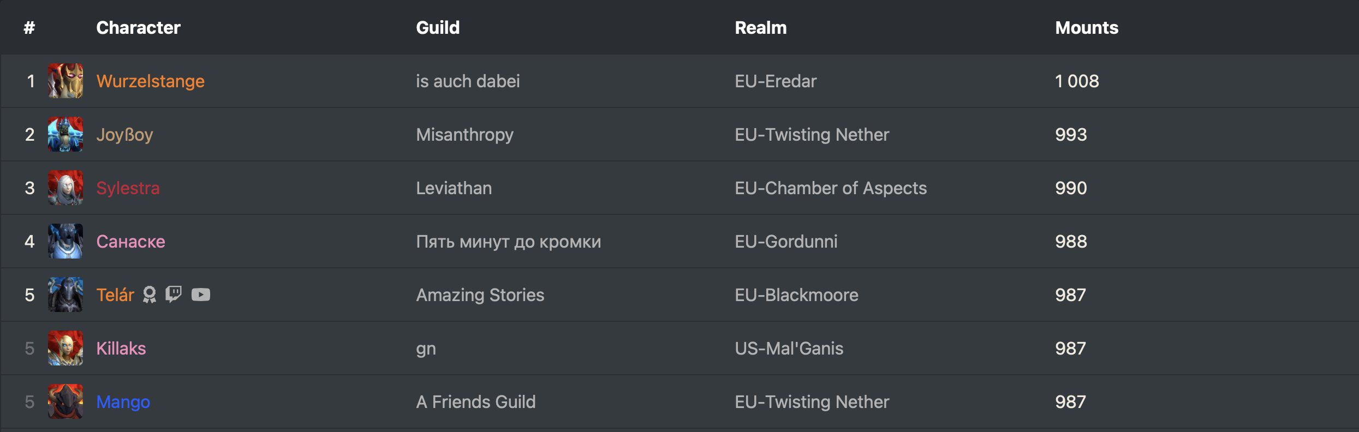Sort by the Guild column header
The height and width of the screenshot is (432, 1359).
pyautogui.click(x=438, y=27)
